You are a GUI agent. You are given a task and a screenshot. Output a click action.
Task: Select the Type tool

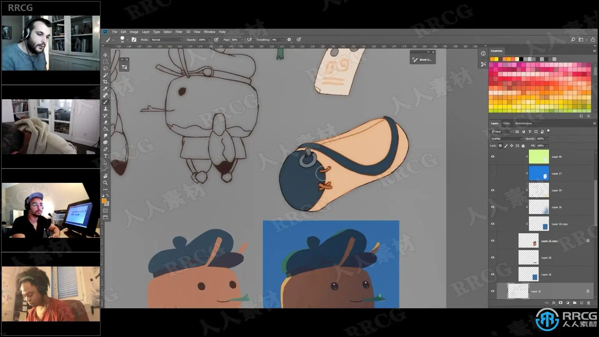coord(105,156)
